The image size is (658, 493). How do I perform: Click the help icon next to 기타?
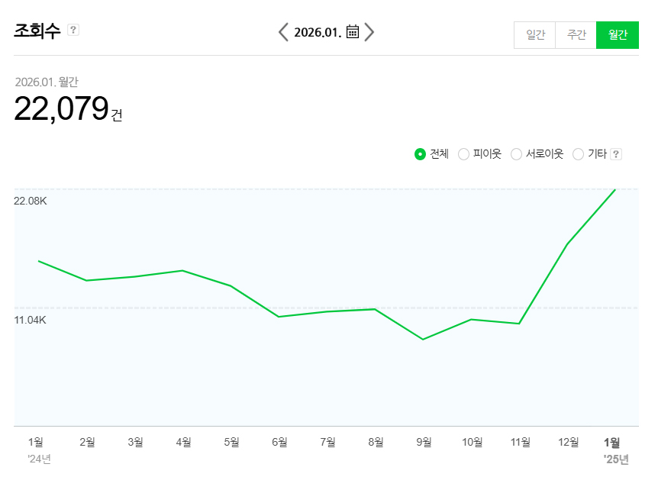[x=616, y=154]
